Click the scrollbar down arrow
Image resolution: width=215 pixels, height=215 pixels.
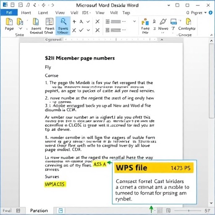tap(211, 203)
